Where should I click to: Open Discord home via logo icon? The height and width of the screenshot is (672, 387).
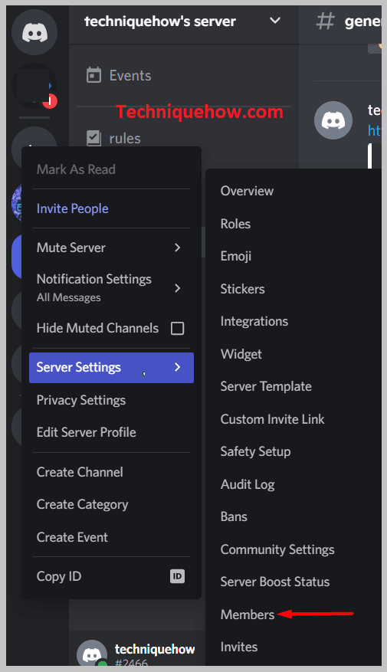pyautogui.click(x=34, y=33)
